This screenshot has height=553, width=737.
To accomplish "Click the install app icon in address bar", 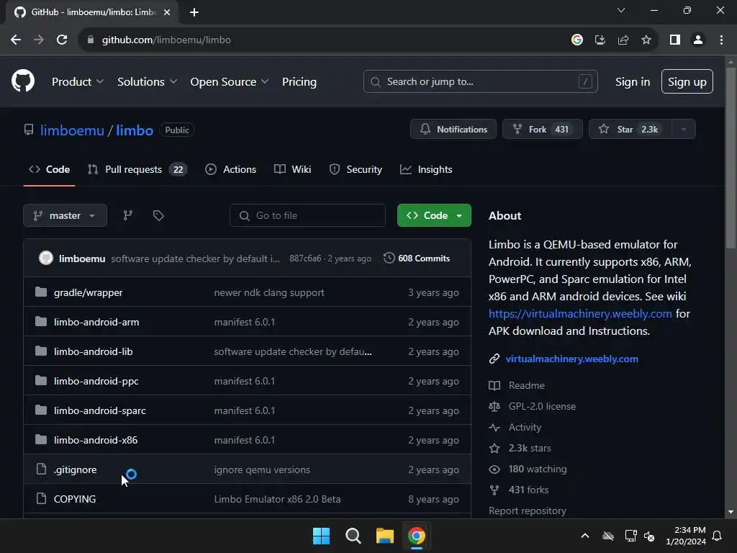I will click(x=600, y=40).
